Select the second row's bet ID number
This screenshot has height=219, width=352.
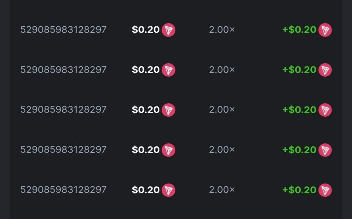63,70
